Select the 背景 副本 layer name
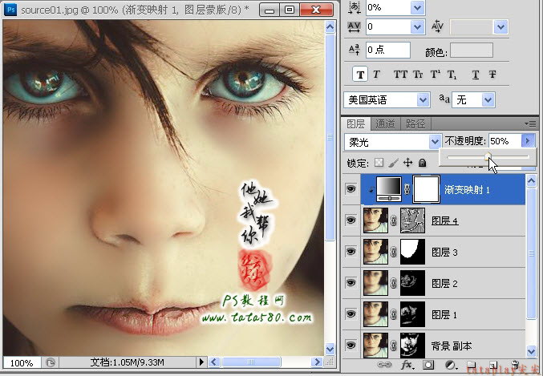 coord(452,346)
